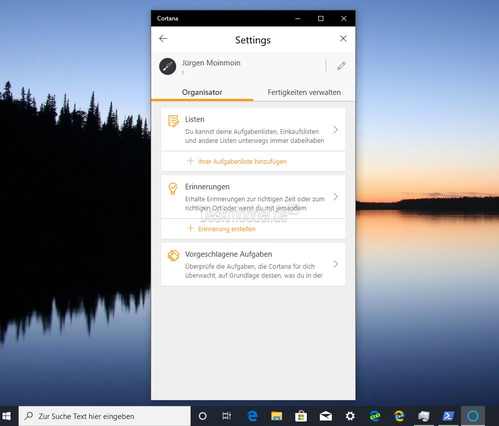Open the Mail app from taskbar

[325, 416]
